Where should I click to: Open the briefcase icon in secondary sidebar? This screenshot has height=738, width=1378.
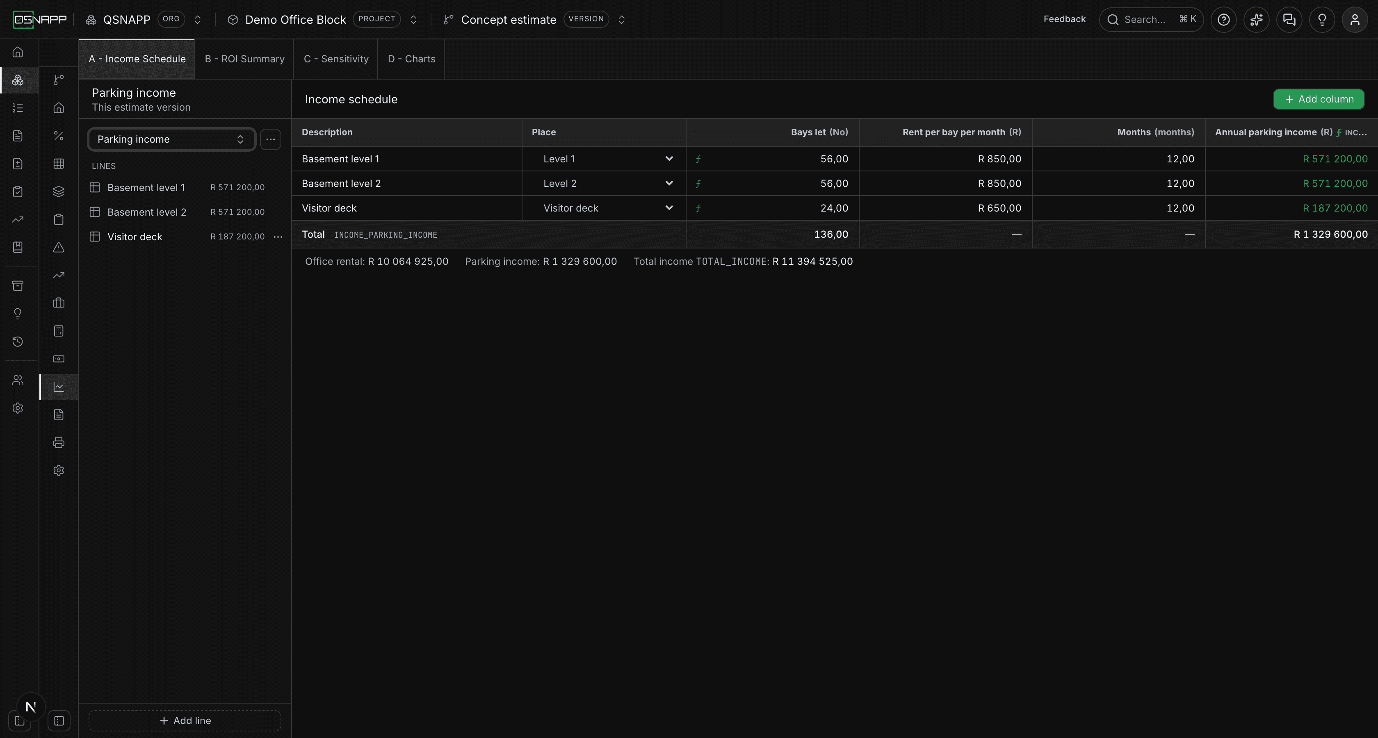(59, 303)
